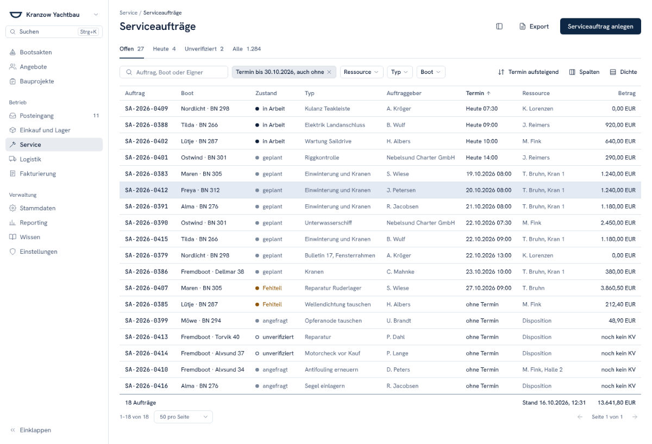Focus the Auftrag, Boot oder Eigner search field
This screenshot has width=652, height=444.
pos(174,72)
